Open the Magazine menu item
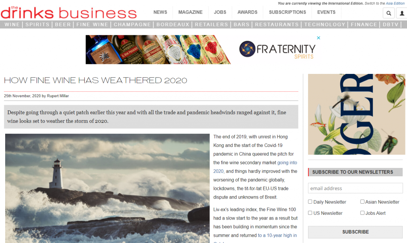This screenshot has height=243, width=407. pos(190,12)
